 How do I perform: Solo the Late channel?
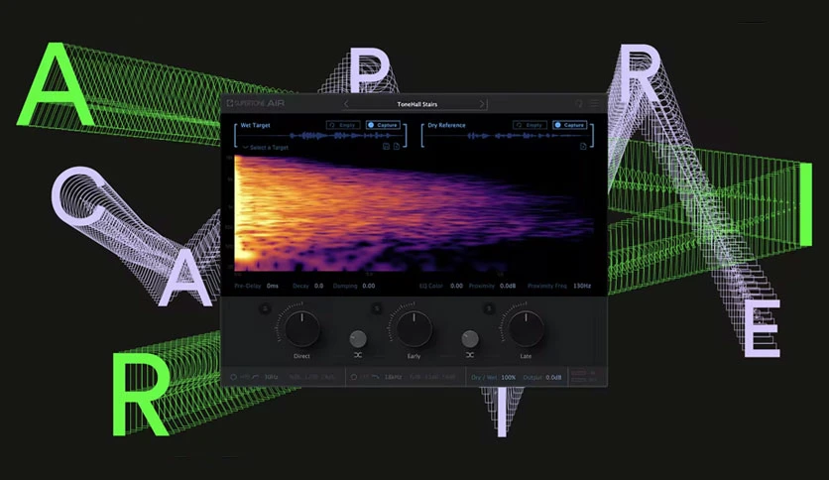[x=489, y=308]
